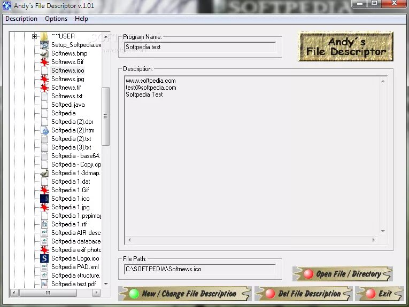Expand the ~~USER folder node

34,36
